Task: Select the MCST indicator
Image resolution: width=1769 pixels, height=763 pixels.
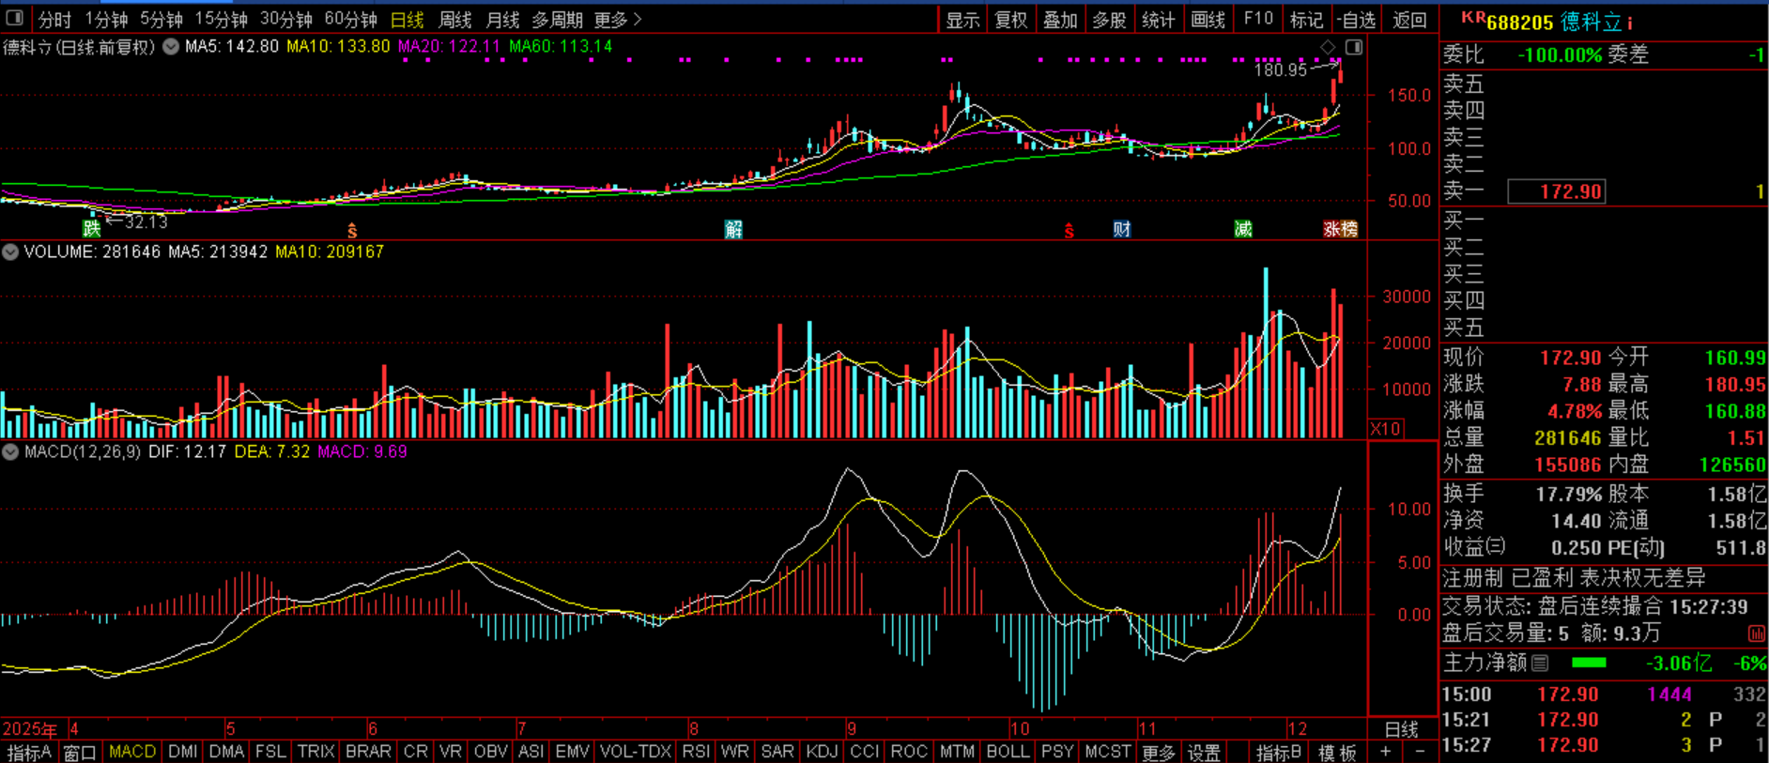Action: [x=1108, y=752]
